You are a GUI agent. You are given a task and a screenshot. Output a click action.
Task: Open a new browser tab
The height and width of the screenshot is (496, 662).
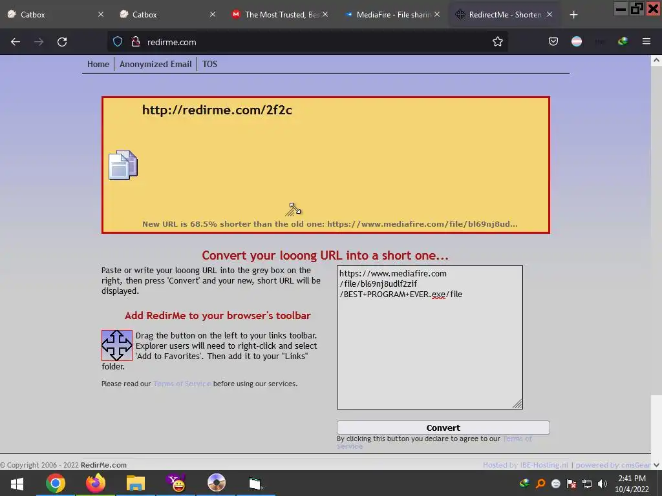coord(573,15)
